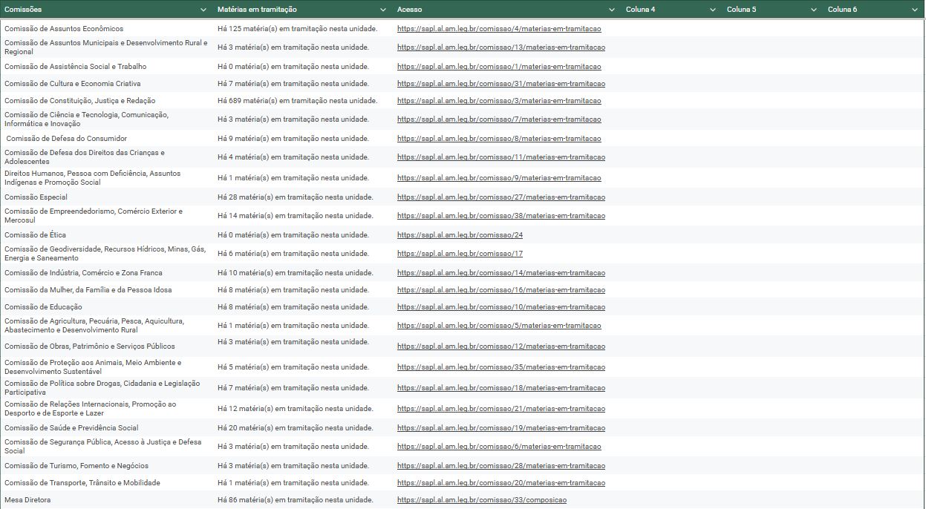Select the Comissão de Assistência Social e Trabalho cell
This screenshot has height=509, width=926.
pos(106,67)
